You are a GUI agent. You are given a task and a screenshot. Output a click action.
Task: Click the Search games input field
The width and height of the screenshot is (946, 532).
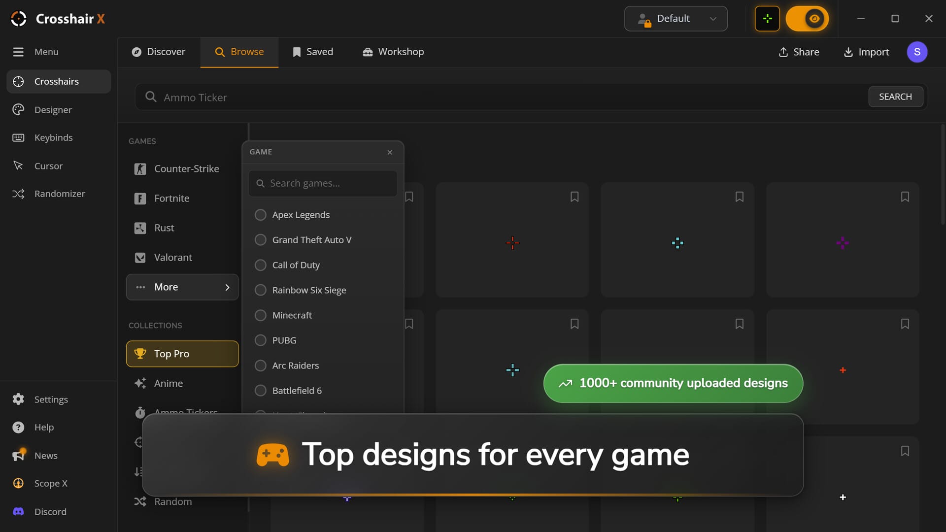[323, 183]
